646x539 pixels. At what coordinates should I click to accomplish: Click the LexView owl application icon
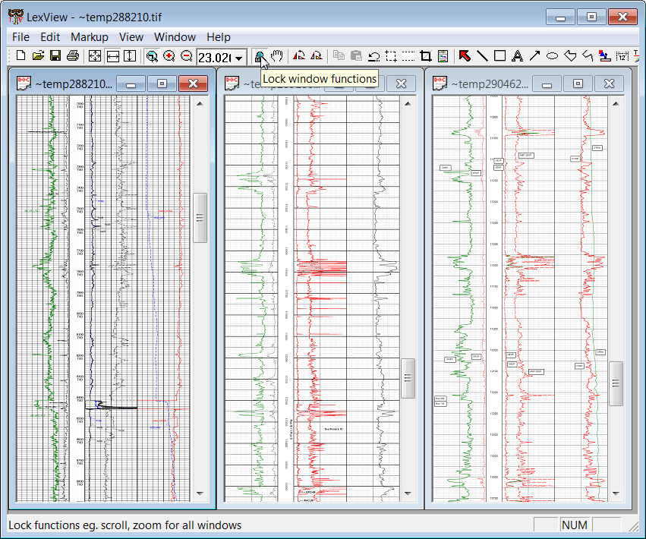[16, 17]
